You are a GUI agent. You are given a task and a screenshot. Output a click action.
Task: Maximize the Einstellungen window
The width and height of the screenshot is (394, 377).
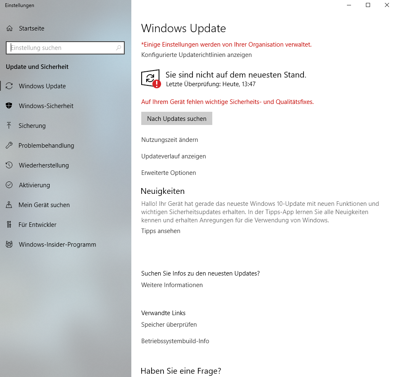click(x=368, y=5)
